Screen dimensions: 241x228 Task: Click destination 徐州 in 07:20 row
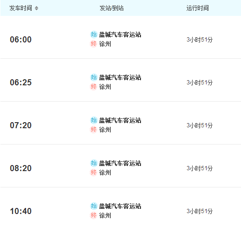105,130
